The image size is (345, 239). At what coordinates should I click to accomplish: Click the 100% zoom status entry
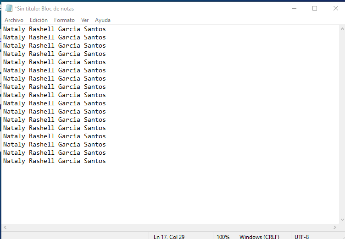223,237
